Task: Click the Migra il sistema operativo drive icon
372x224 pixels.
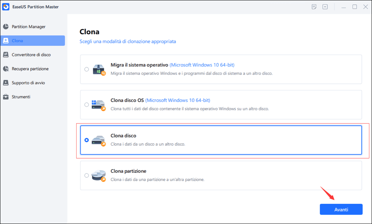Action: click(99, 70)
